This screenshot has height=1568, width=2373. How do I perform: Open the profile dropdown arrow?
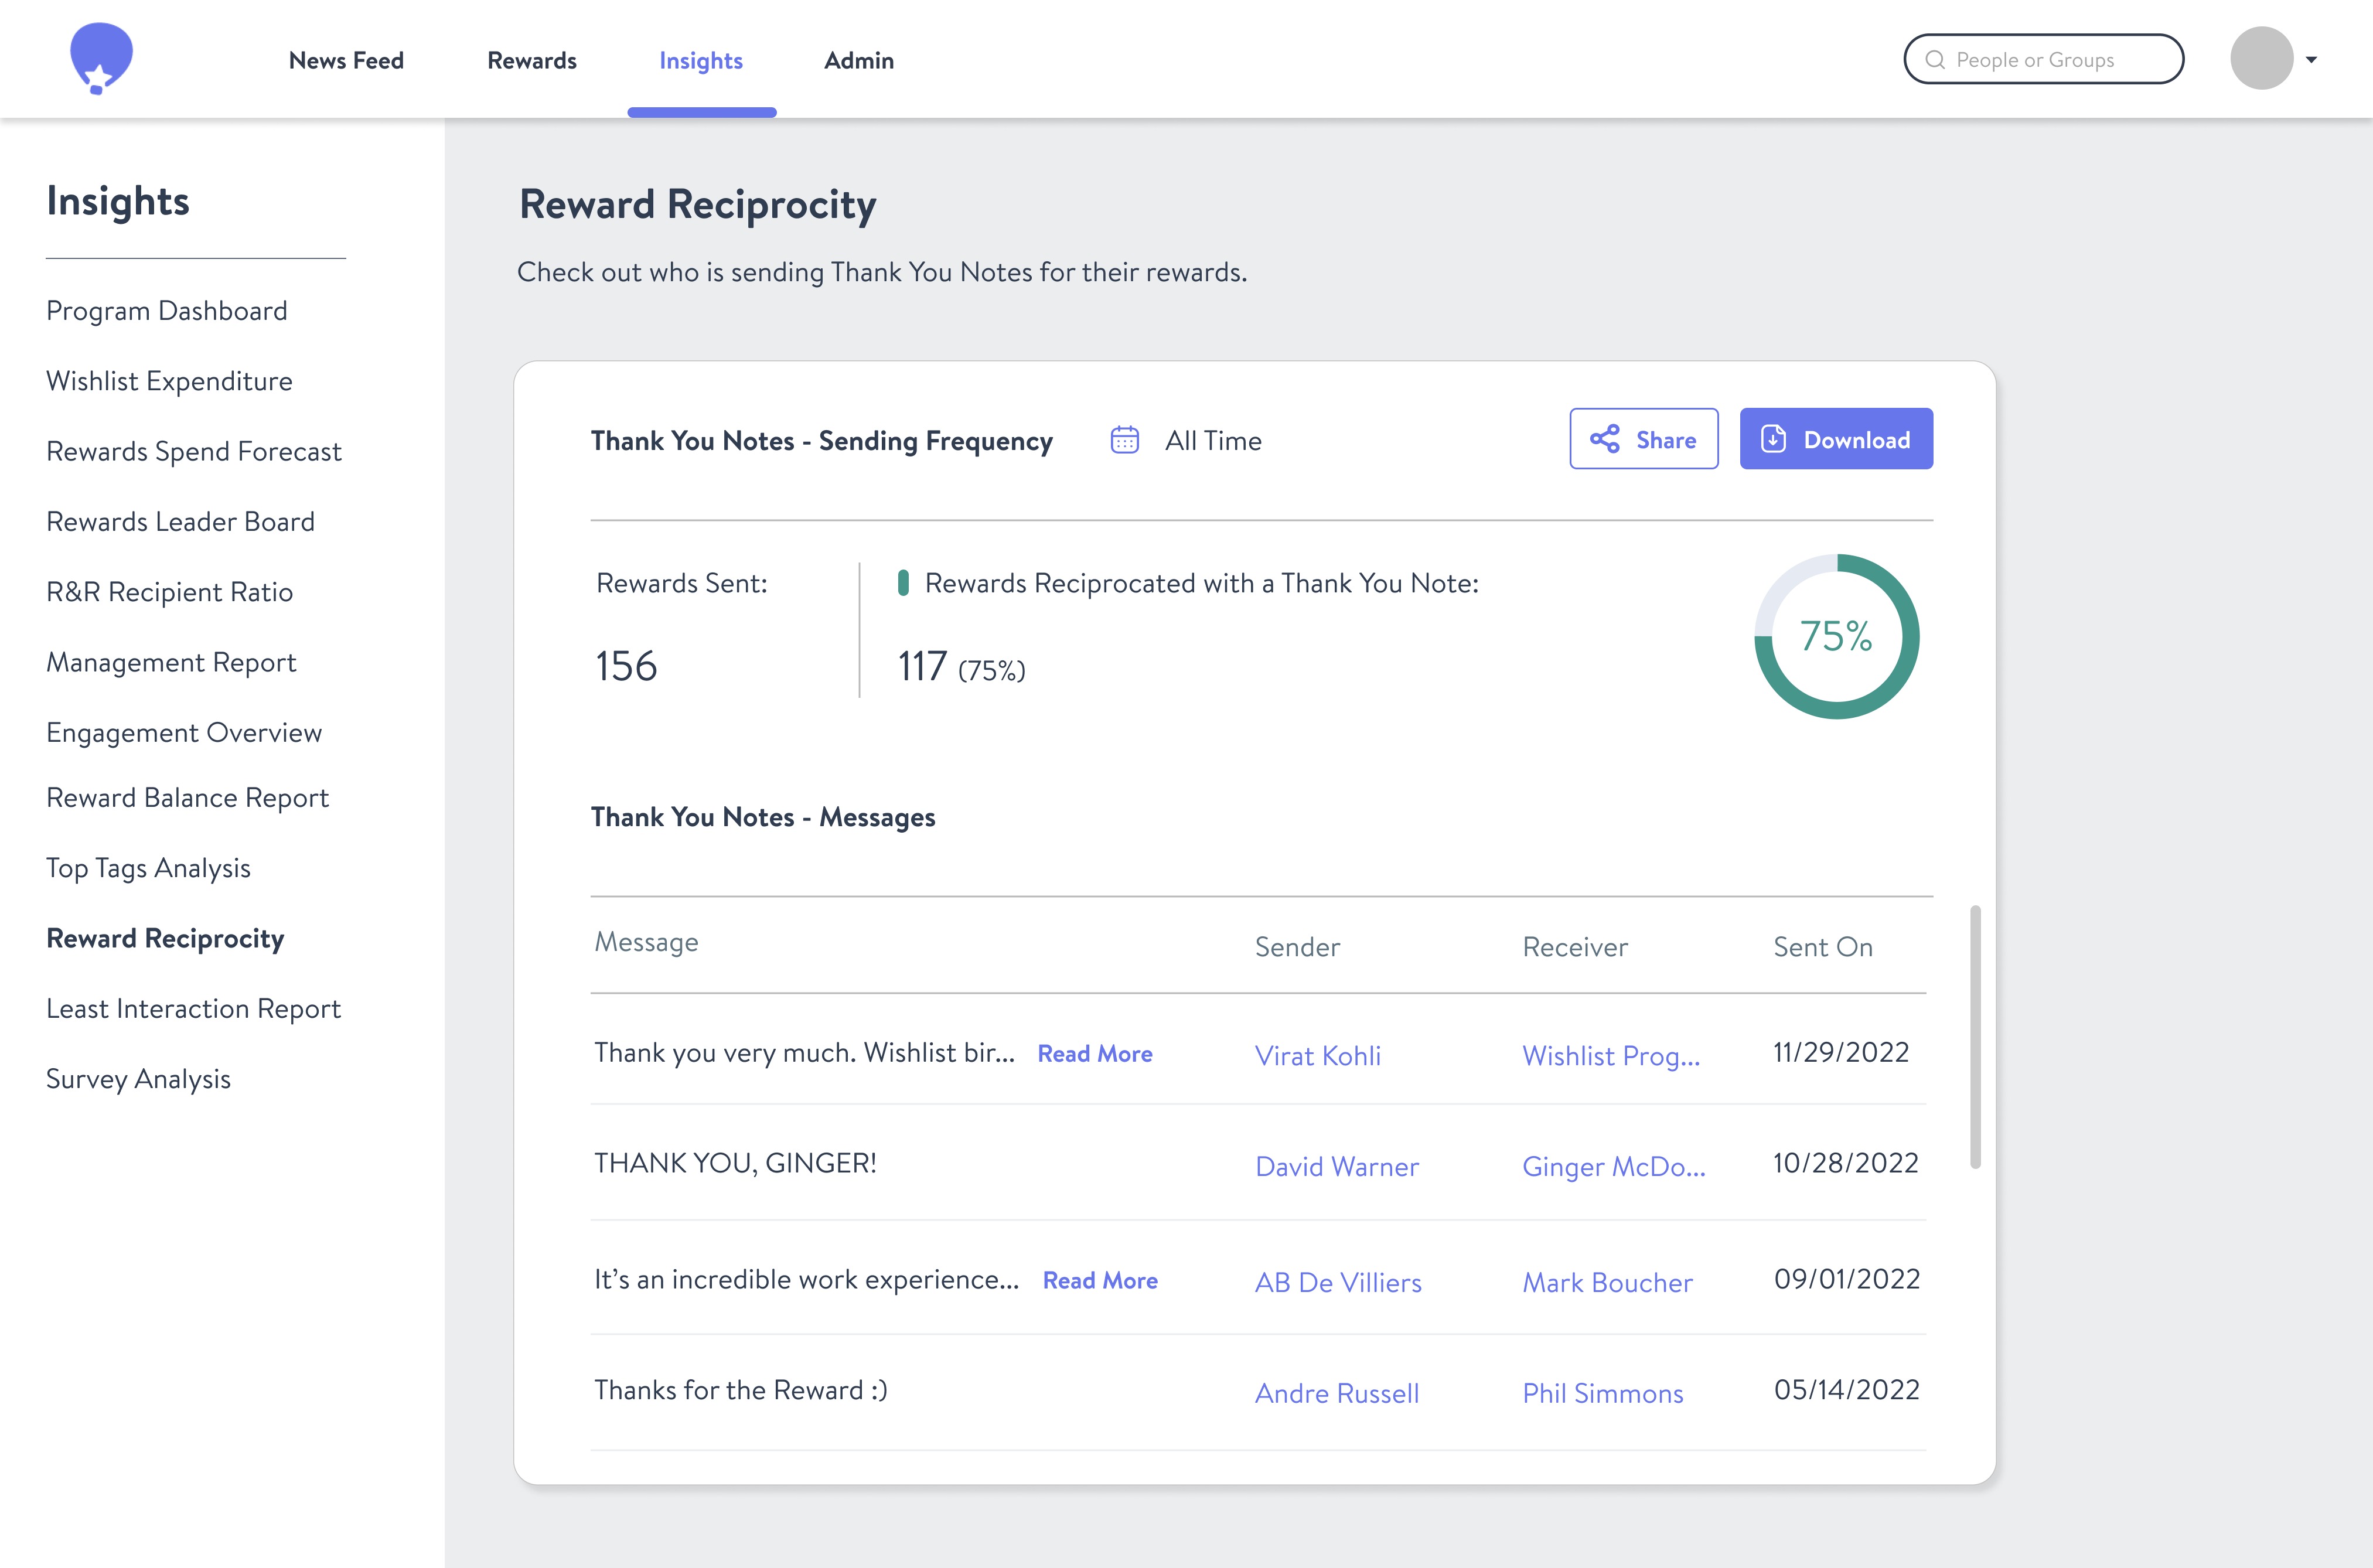tap(2311, 60)
